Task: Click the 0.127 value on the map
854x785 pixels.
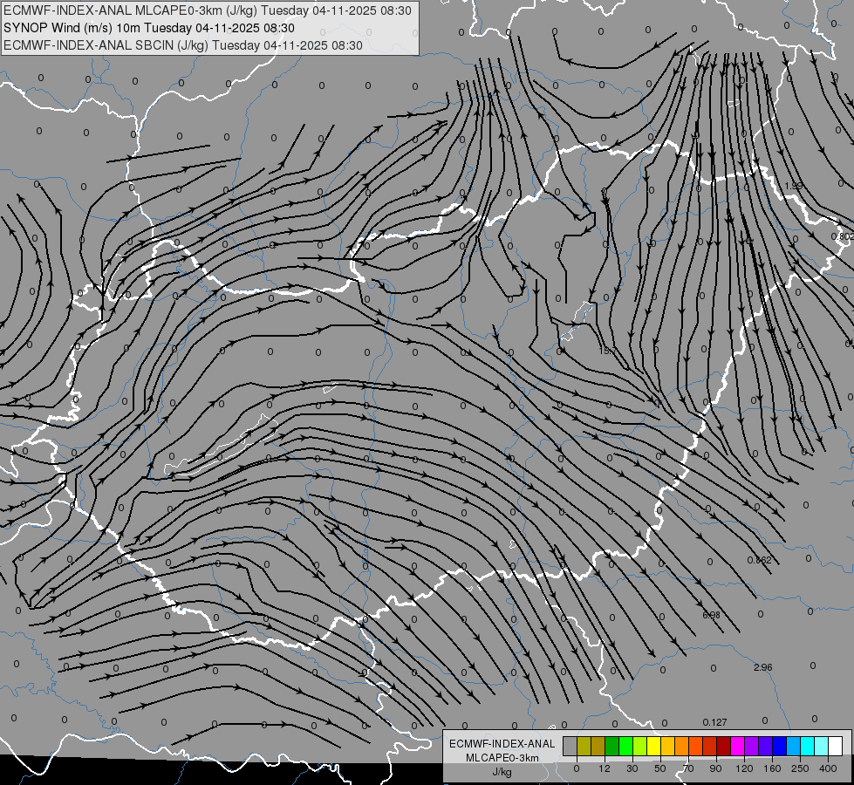Action: (714, 722)
